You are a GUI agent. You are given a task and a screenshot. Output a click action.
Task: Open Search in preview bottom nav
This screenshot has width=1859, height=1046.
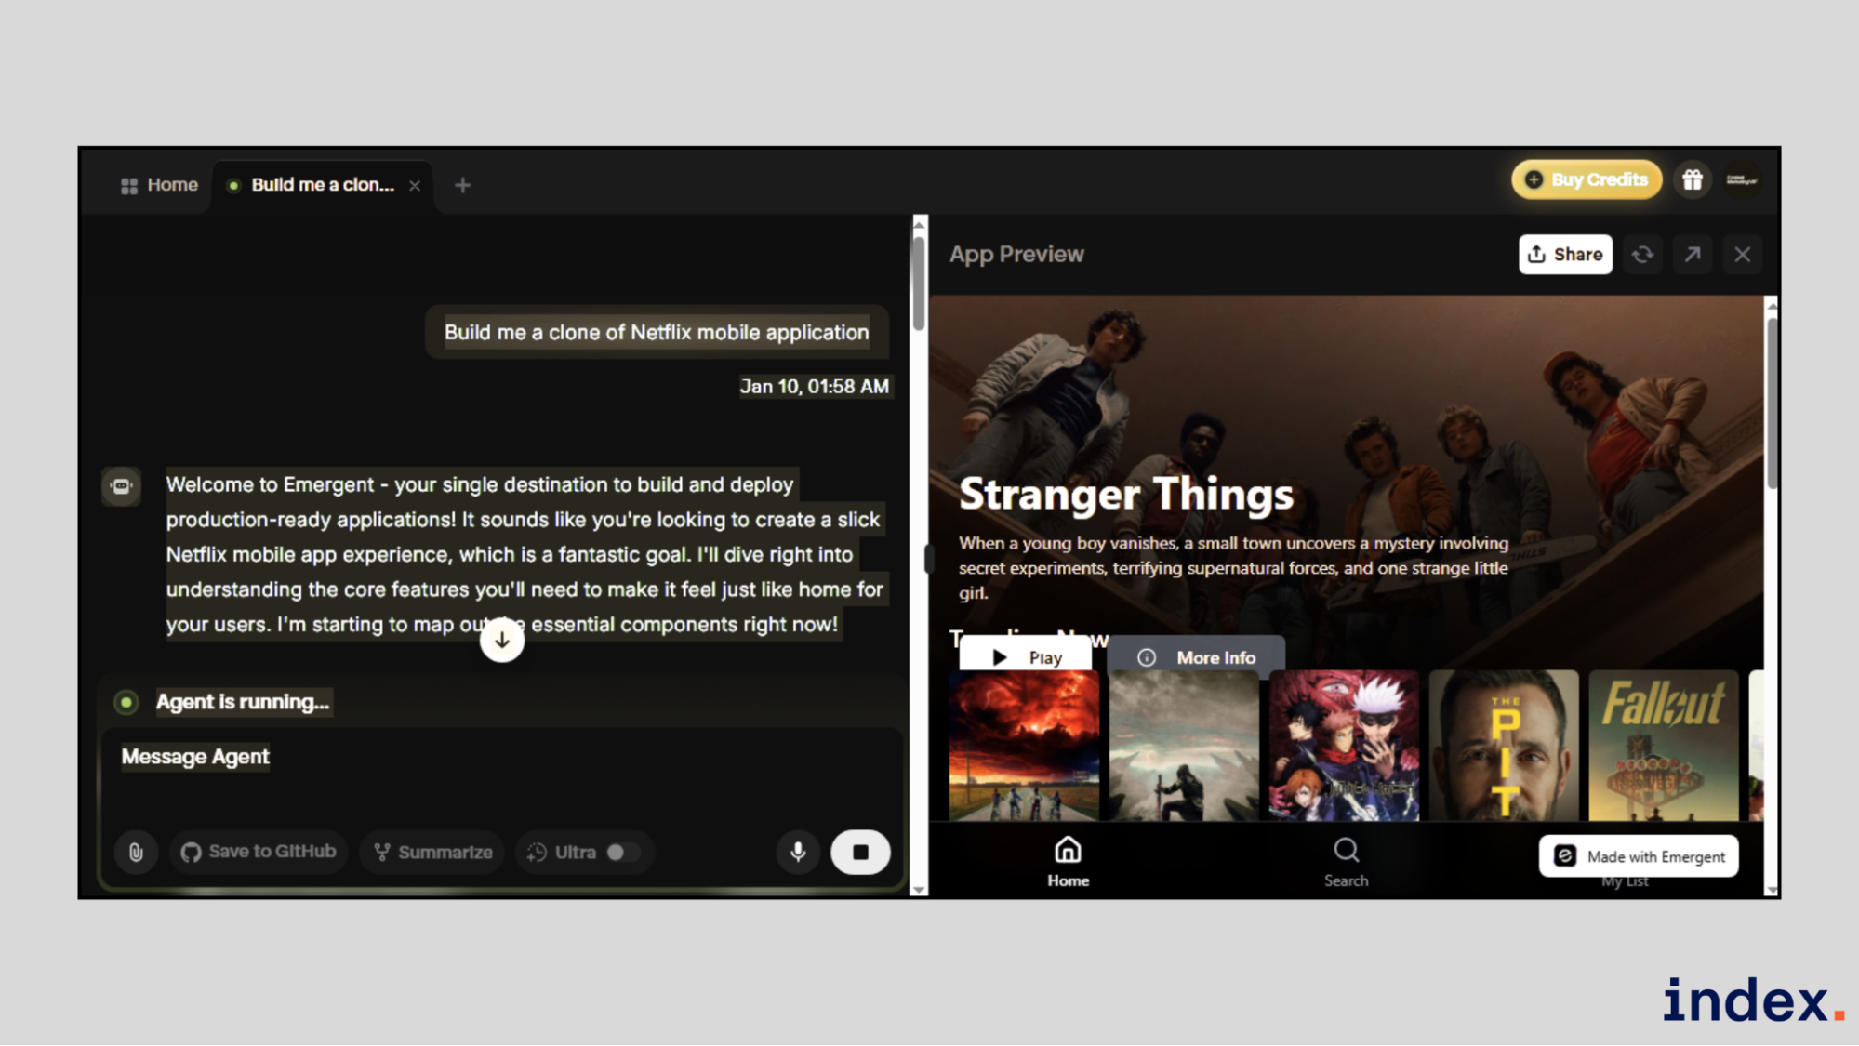click(1346, 861)
